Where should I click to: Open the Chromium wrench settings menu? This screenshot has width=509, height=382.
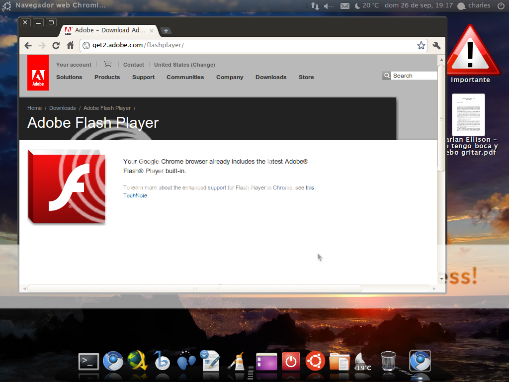[436, 45]
